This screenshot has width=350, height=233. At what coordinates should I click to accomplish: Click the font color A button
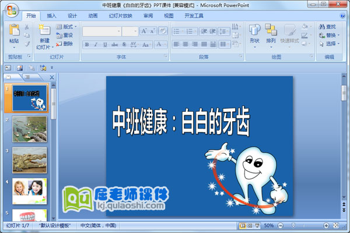coord(159,44)
